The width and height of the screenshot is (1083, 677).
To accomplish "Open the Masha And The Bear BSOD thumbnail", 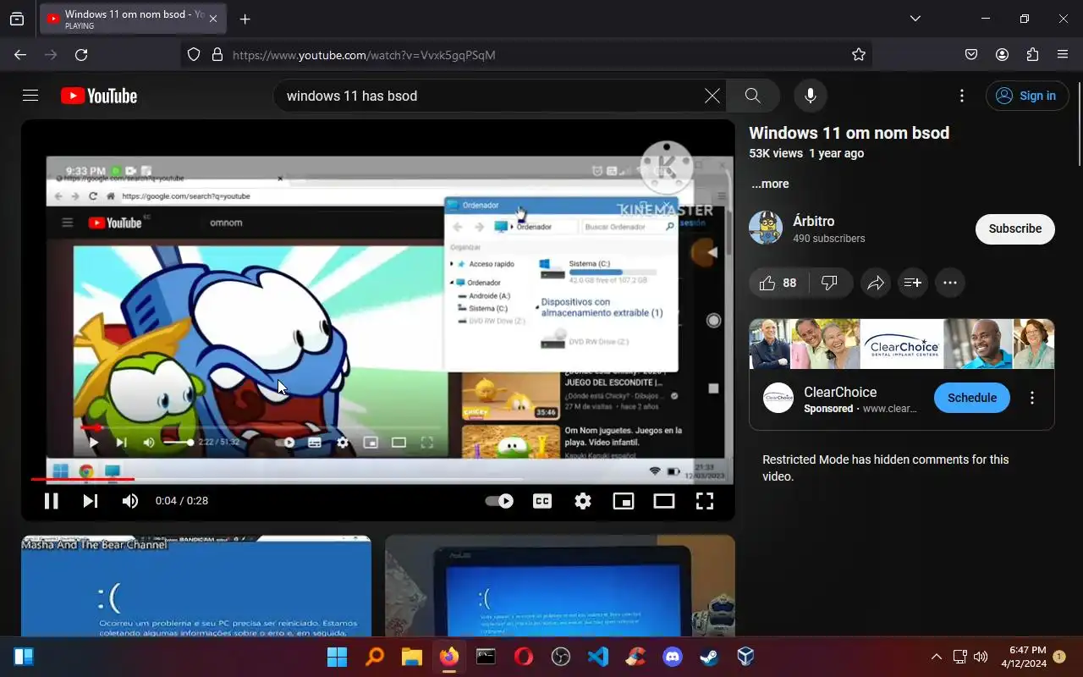I will (196, 586).
